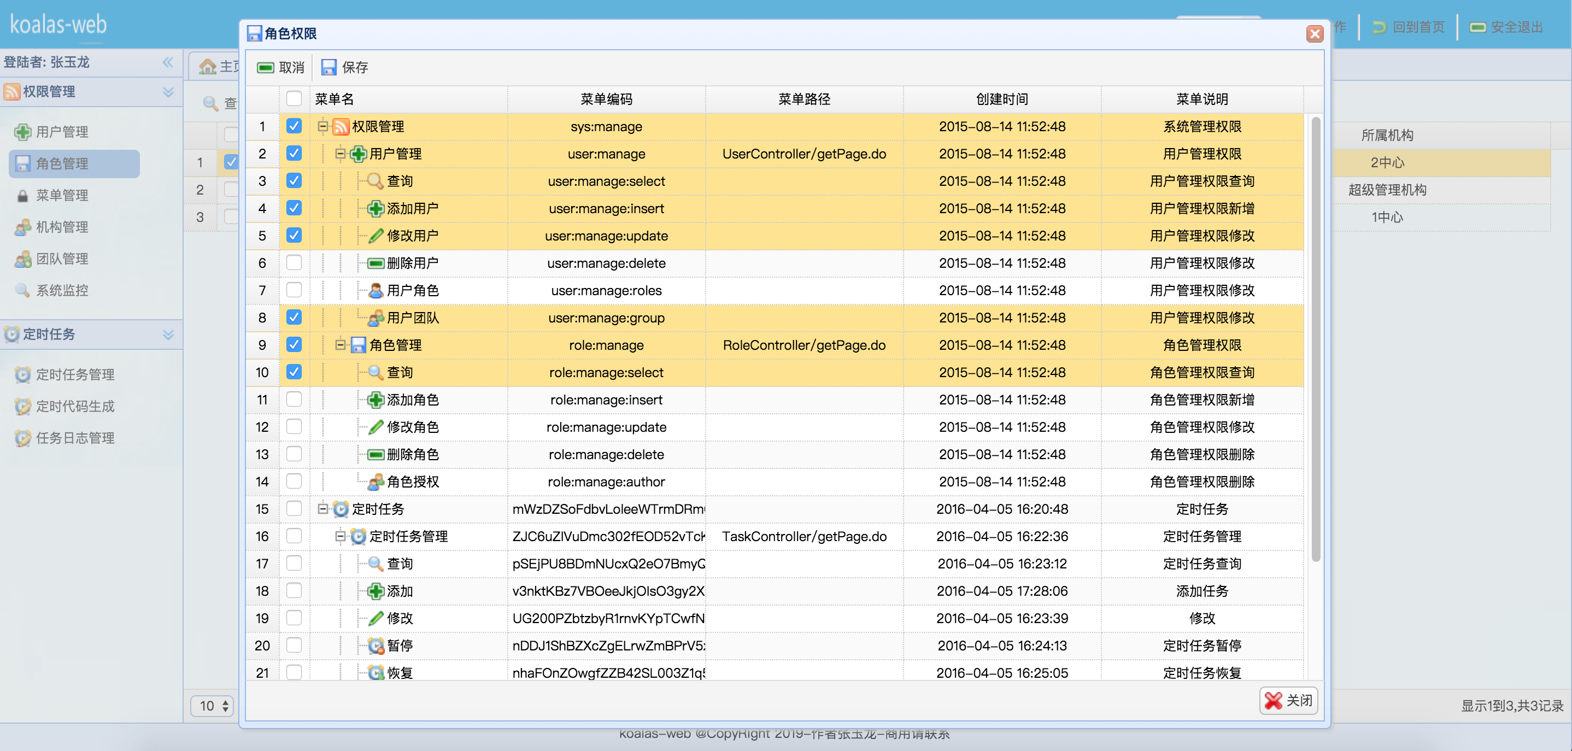This screenshot has width=1572, height=751.
Task: Collapse the 权限管理 tree node
Action: (x=324, y=126)
